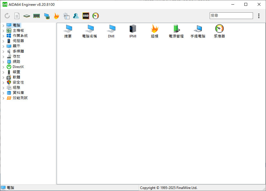
Task: Click the Refresh toolbar icon
Action: pyautogui.click(x=7, y=16)
